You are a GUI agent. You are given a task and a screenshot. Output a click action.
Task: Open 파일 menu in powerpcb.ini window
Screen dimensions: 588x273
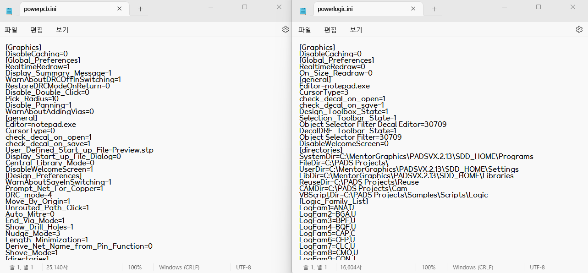pos(11,30)
